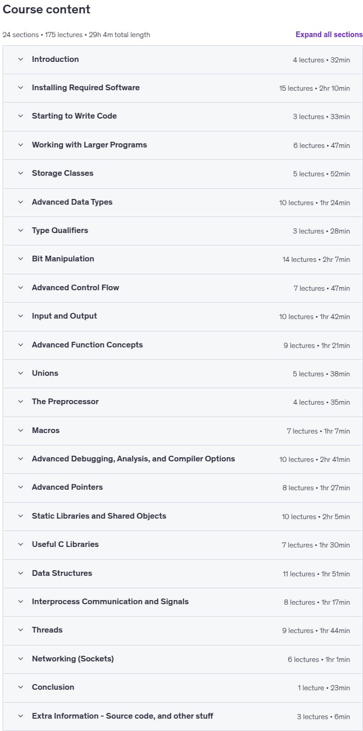Expand the Networking (Sockets) section

(x=183, y=659)
